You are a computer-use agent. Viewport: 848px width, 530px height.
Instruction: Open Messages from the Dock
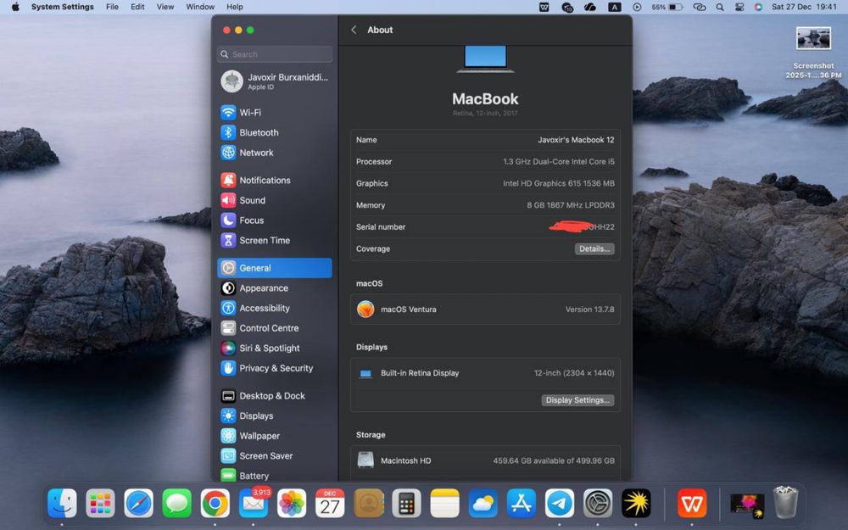176,504
